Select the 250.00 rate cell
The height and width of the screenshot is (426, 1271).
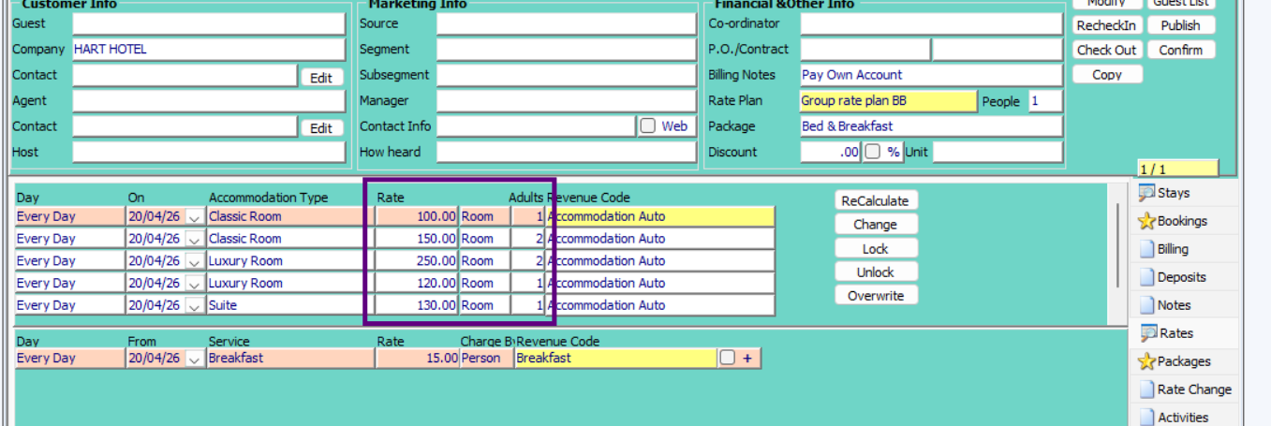pyautogui.click(x=417, y=261)
